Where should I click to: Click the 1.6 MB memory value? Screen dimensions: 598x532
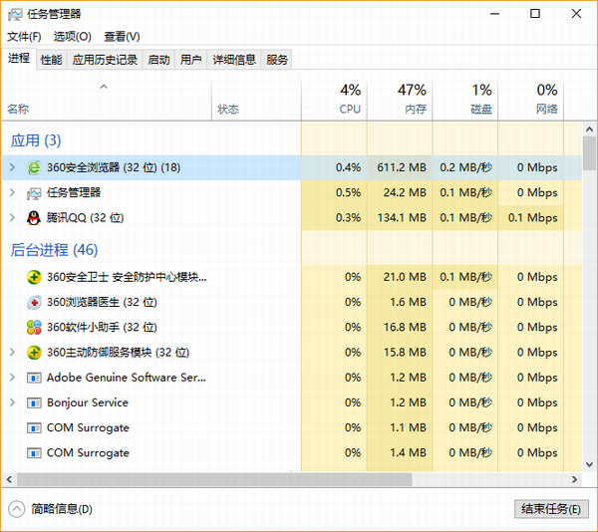408,302
